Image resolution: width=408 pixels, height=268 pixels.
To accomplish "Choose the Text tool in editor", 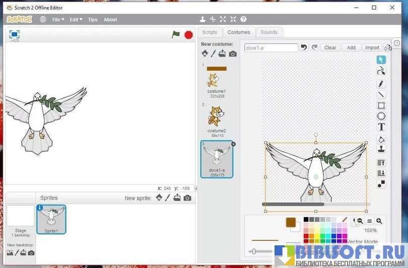I will 381,127.
